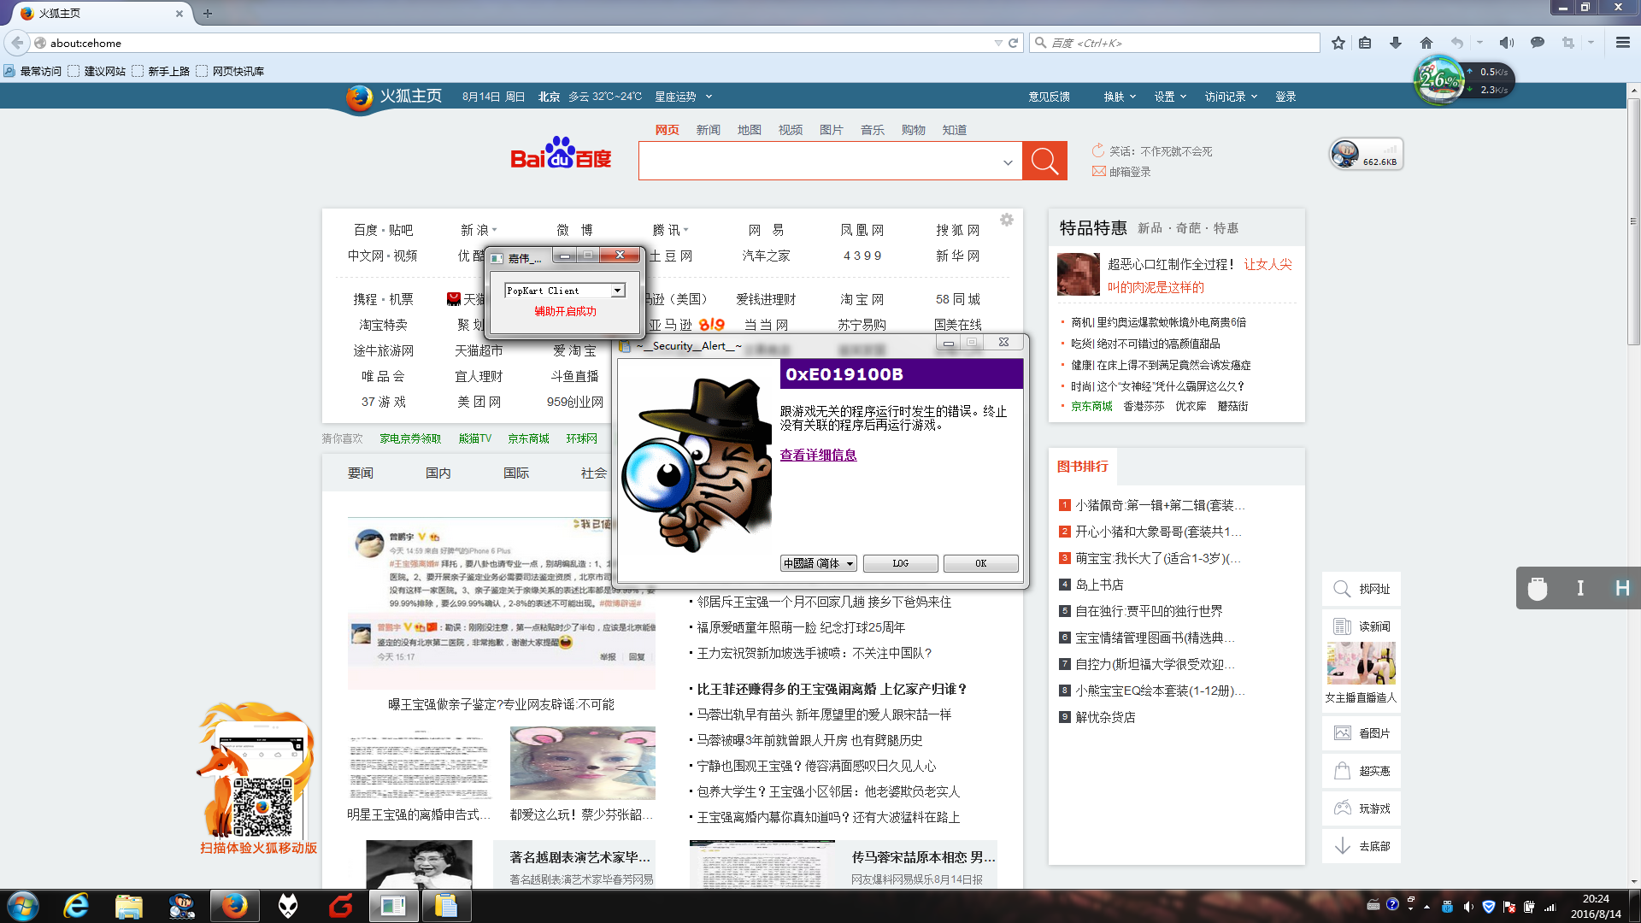Select the 视频 tab above Baidu search
Image resolution: width=1641 pixels, height=923 pixels.
tap(790, 130)
